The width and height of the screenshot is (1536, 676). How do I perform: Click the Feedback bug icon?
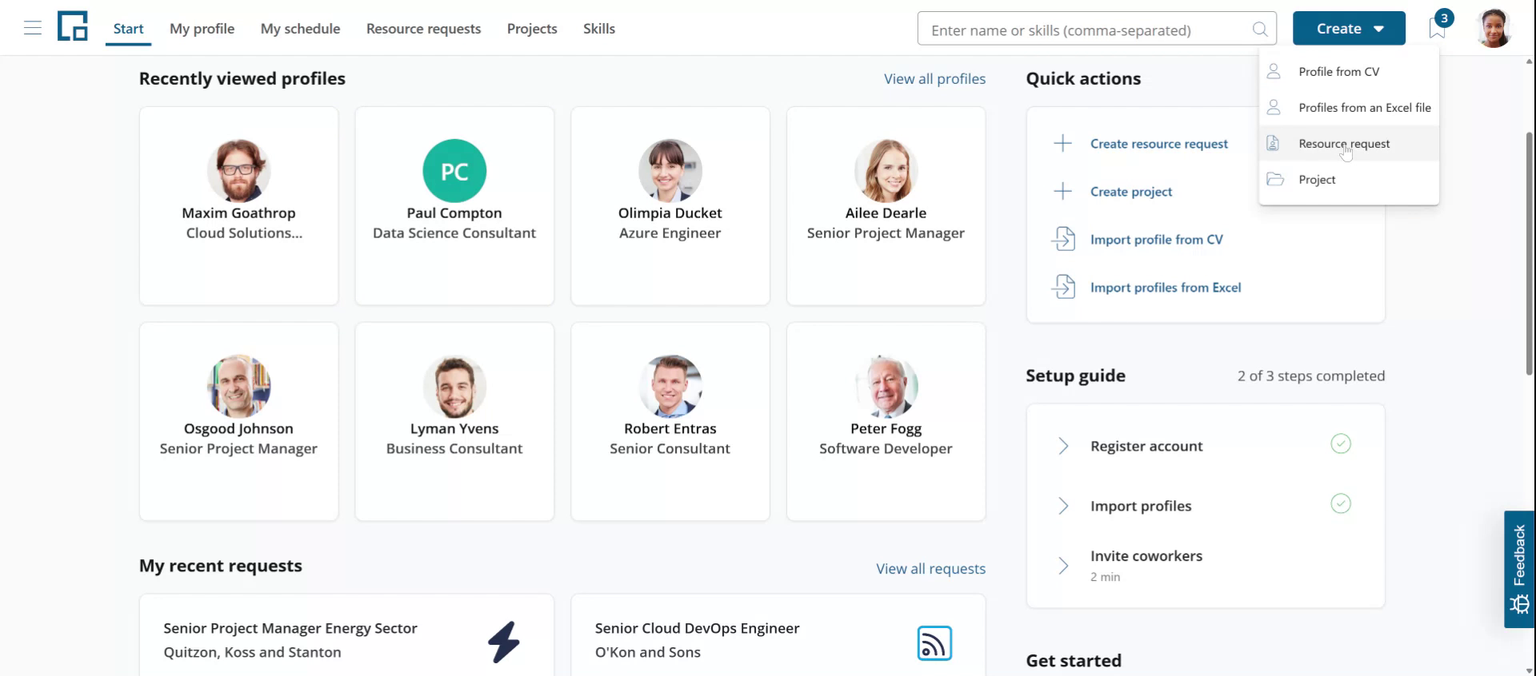click(x=1519, y=604)
